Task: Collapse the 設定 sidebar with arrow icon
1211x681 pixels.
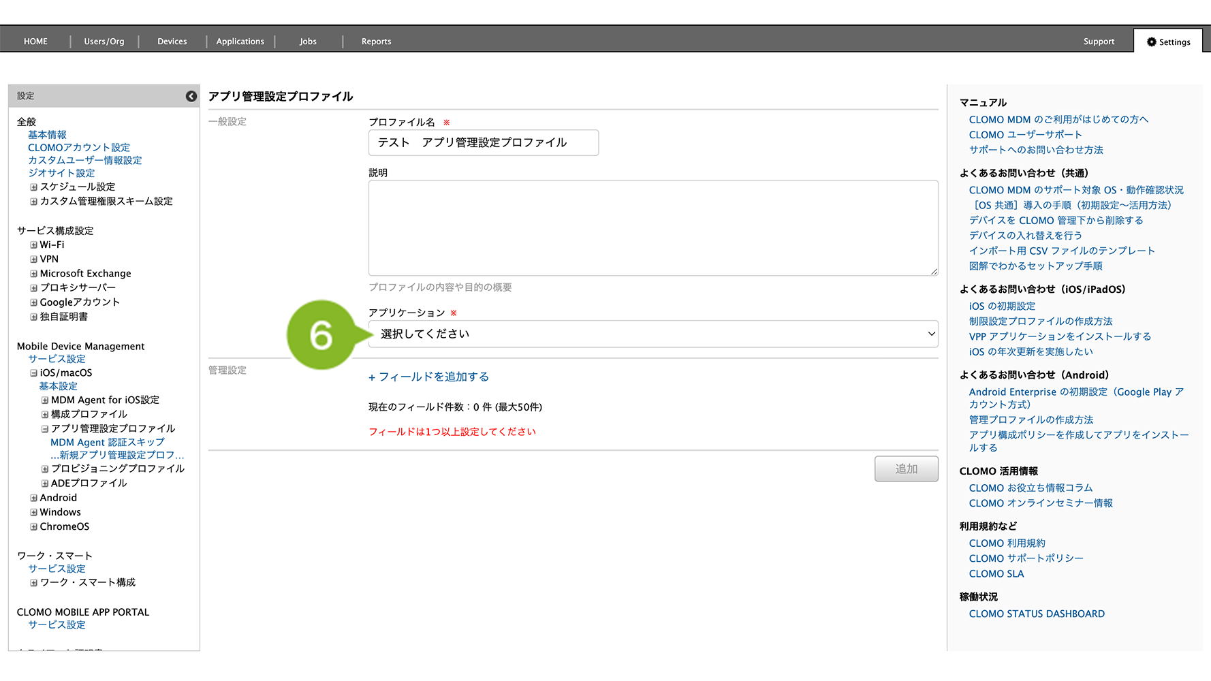Action: pyautogui.click(x=191, y=96)
